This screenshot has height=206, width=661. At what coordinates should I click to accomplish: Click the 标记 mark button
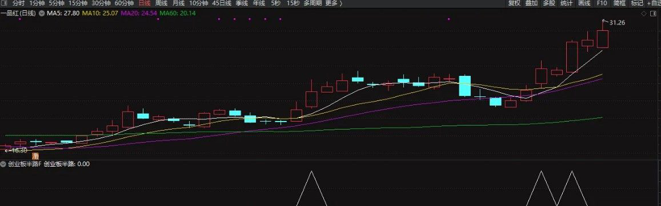pos(637,3)
